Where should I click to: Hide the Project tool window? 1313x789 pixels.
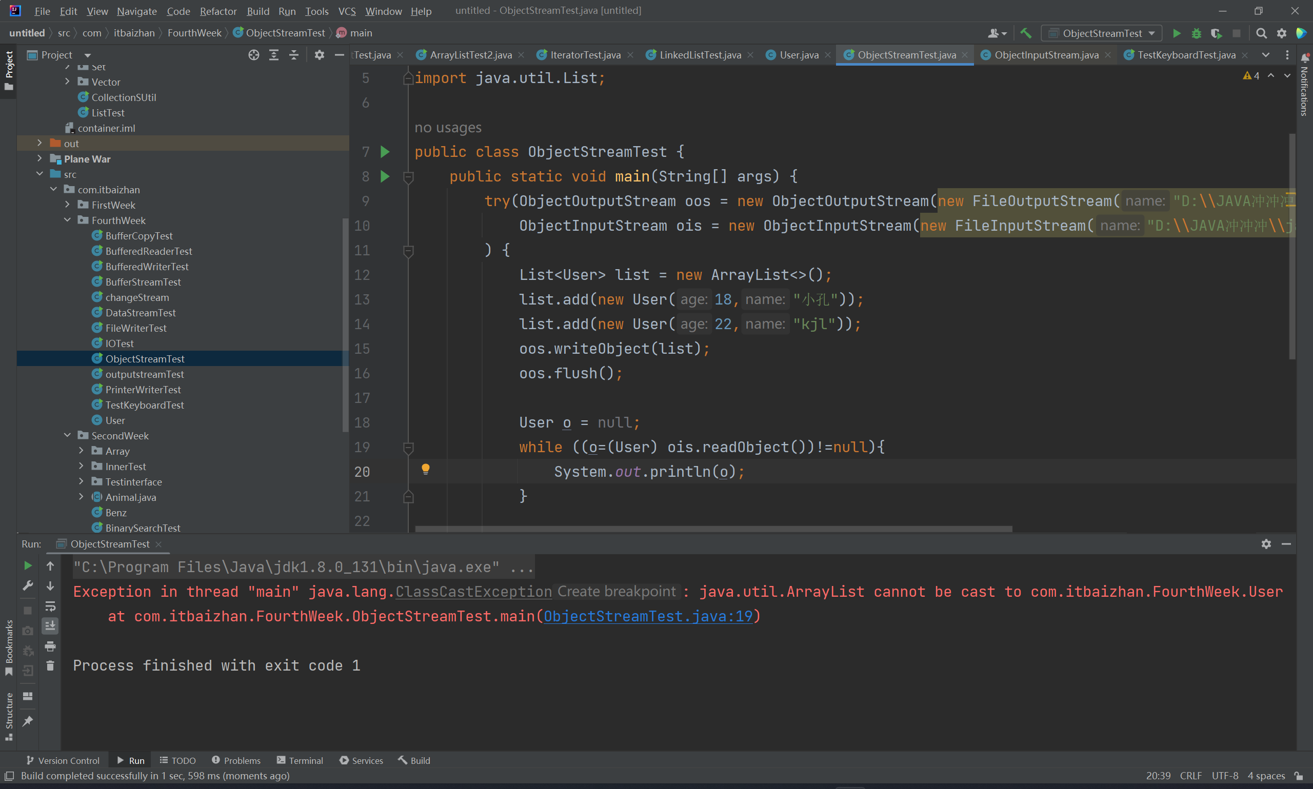coord(340,55)
